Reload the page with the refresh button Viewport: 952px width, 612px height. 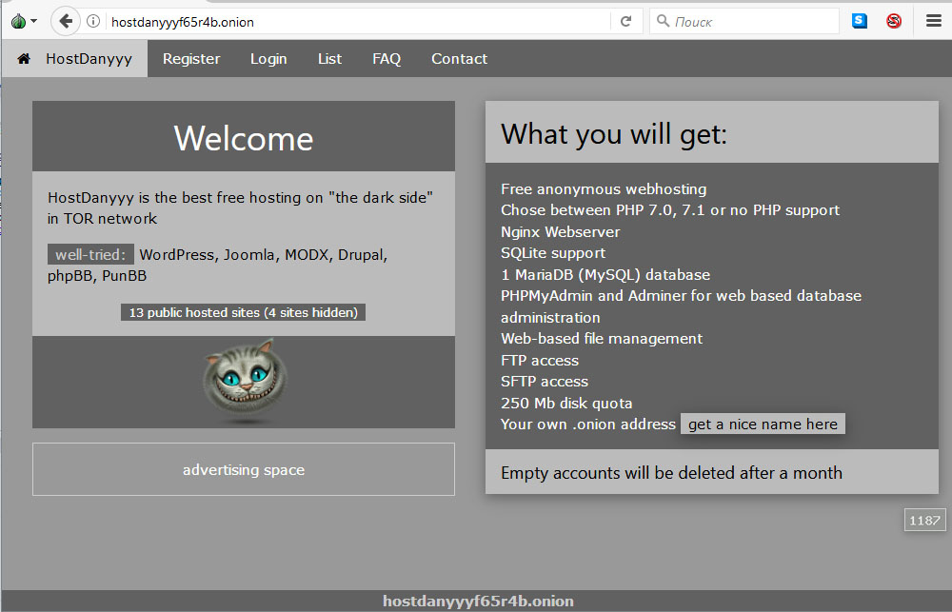click(625, 21)
